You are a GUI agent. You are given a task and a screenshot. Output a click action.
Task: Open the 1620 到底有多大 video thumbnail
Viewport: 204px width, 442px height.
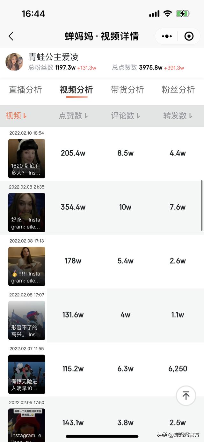pyautogui.click(x=27, y=159)
